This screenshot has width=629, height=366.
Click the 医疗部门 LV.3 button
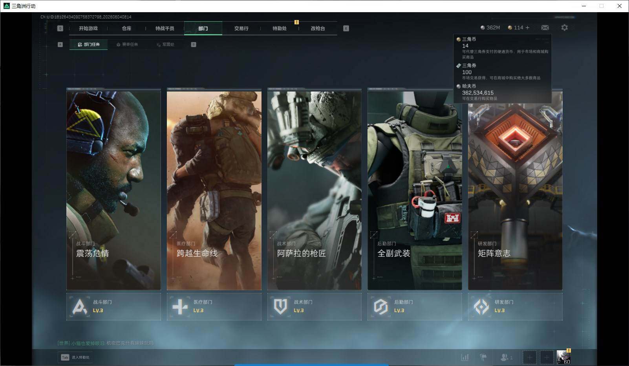(214, 307)
